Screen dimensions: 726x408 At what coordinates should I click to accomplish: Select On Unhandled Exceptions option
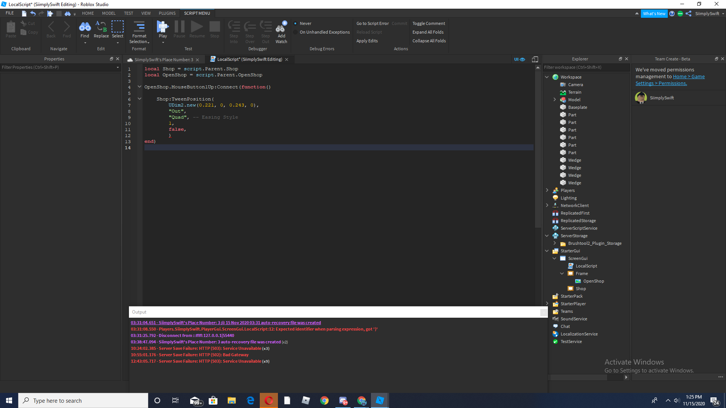[295, 32]
